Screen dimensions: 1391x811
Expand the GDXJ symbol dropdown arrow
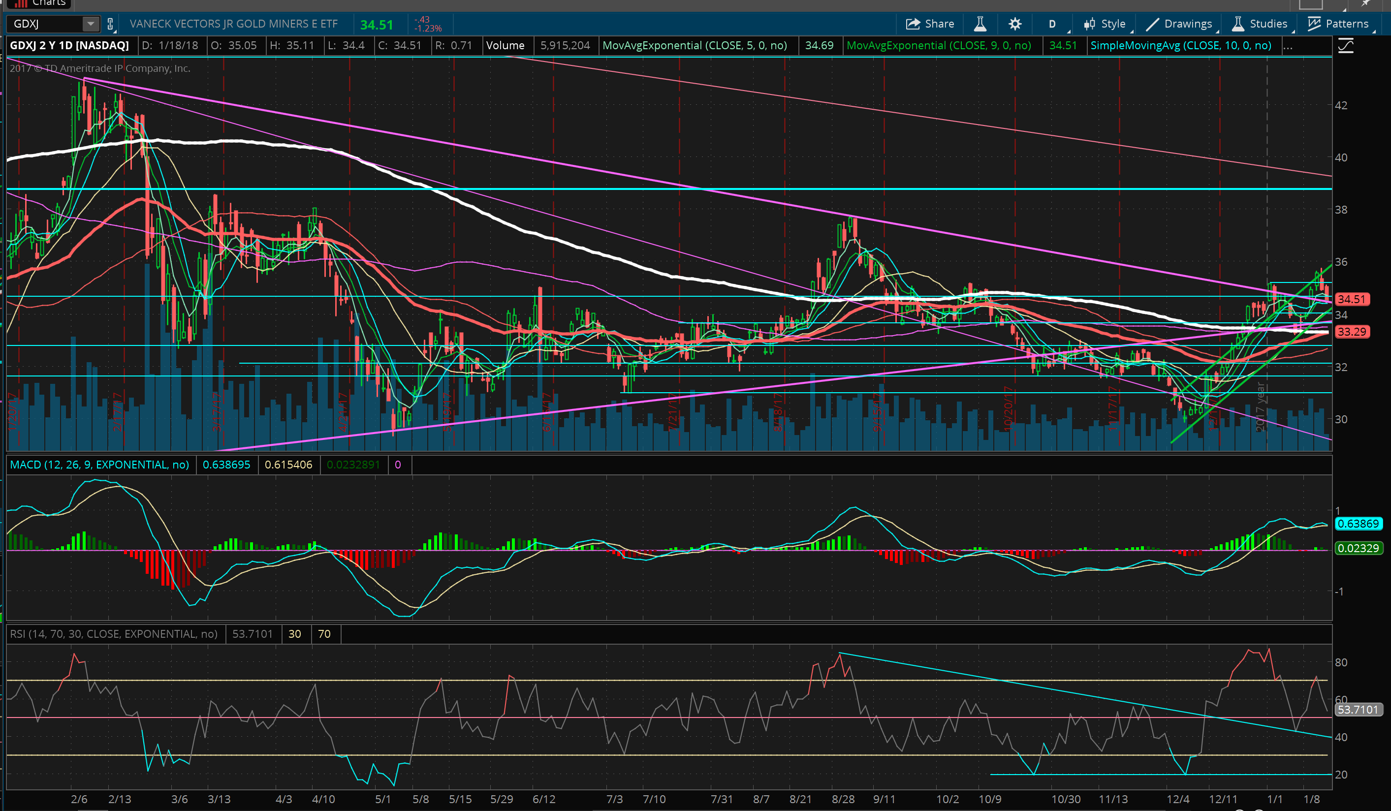(91, 24)
